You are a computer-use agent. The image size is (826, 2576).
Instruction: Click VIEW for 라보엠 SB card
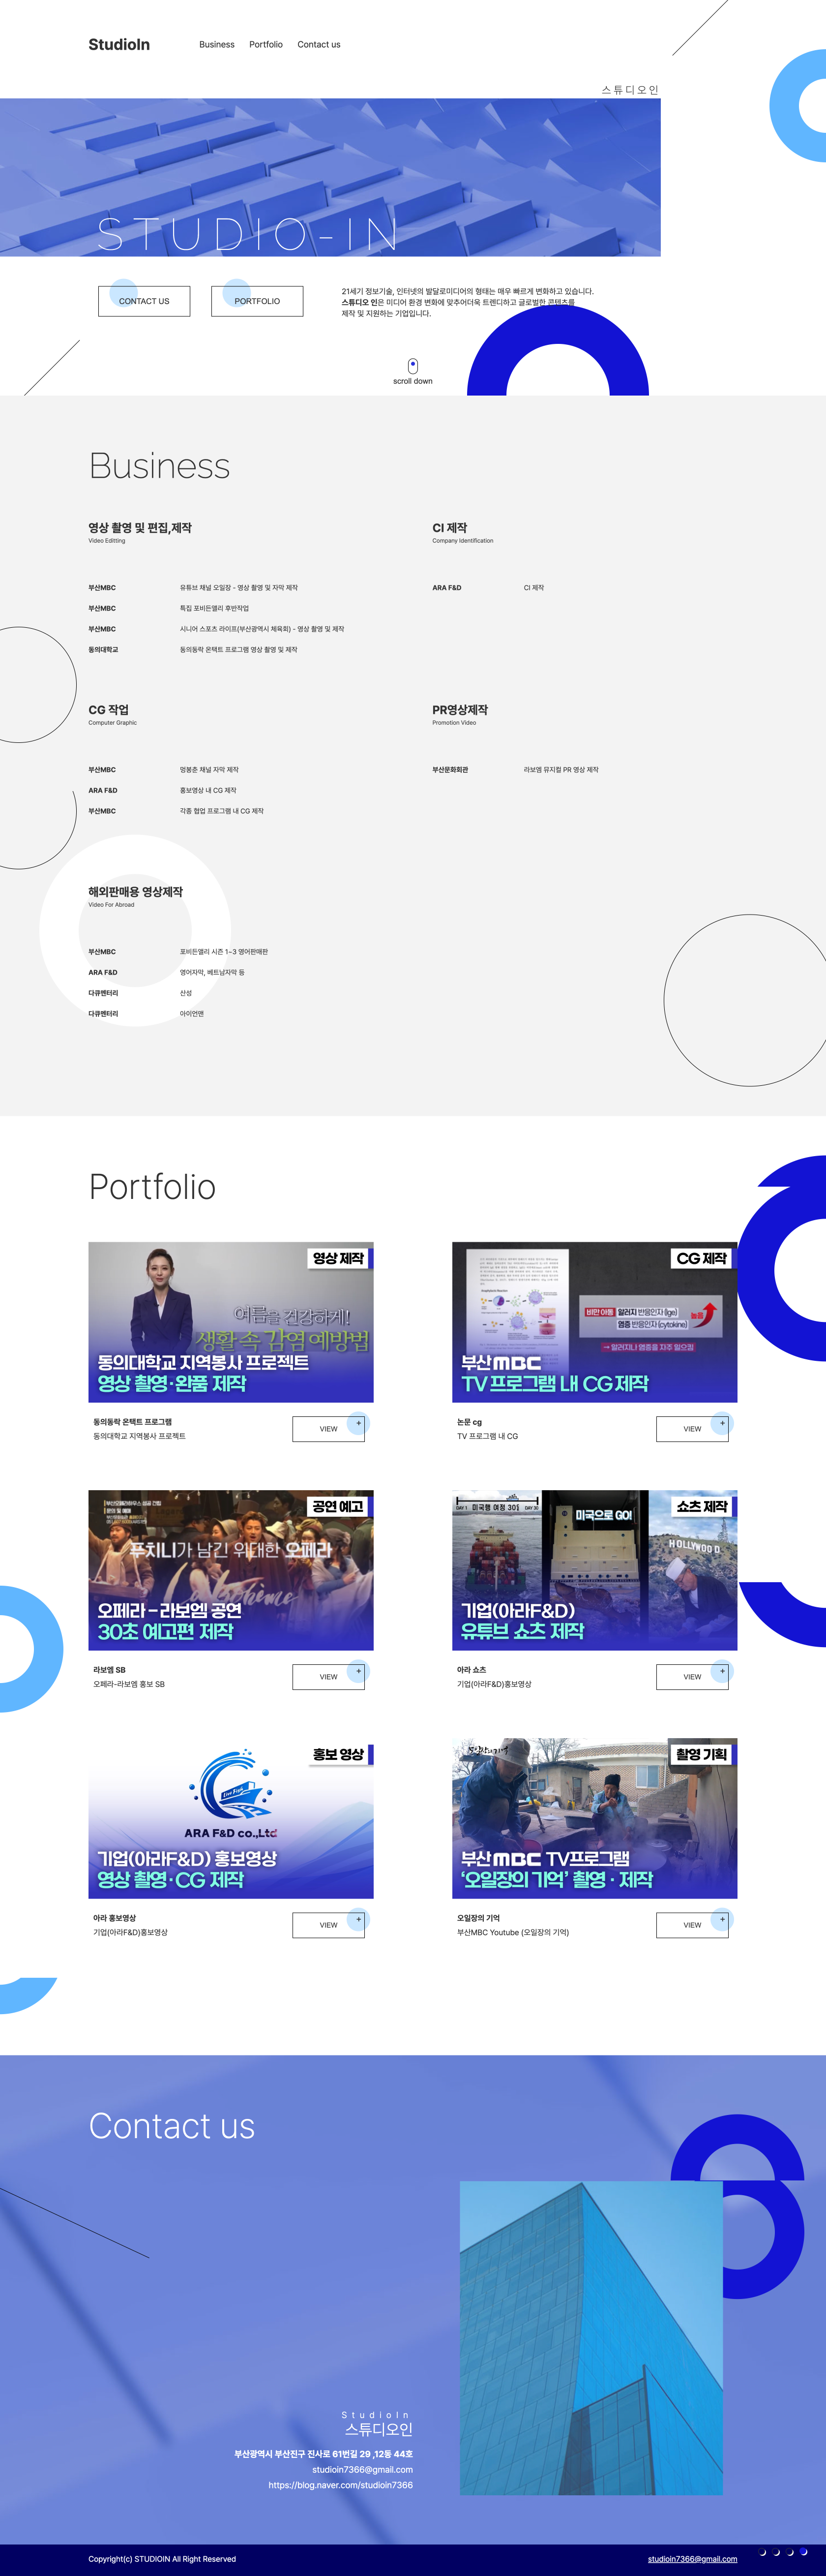tap(328, 1677)
